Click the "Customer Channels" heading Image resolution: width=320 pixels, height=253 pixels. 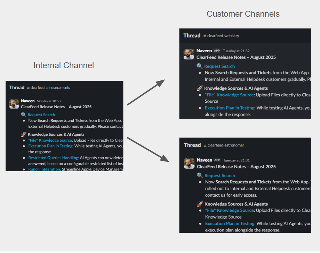243,14
